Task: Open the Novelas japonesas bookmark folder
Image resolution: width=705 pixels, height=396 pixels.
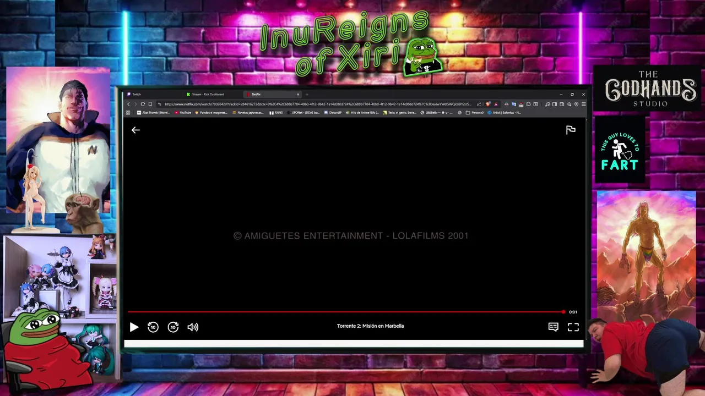Action: (x=248, y=113)
